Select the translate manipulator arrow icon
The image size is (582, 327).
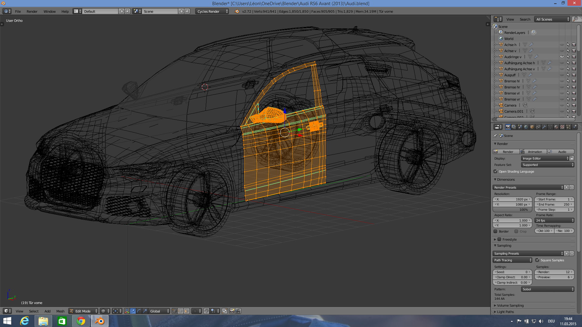tap(133, 311)
